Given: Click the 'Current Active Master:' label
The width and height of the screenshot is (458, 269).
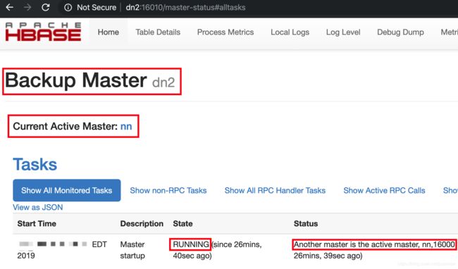Looking at the screenshot, I should pyautogui.click(x=66, y=126).
